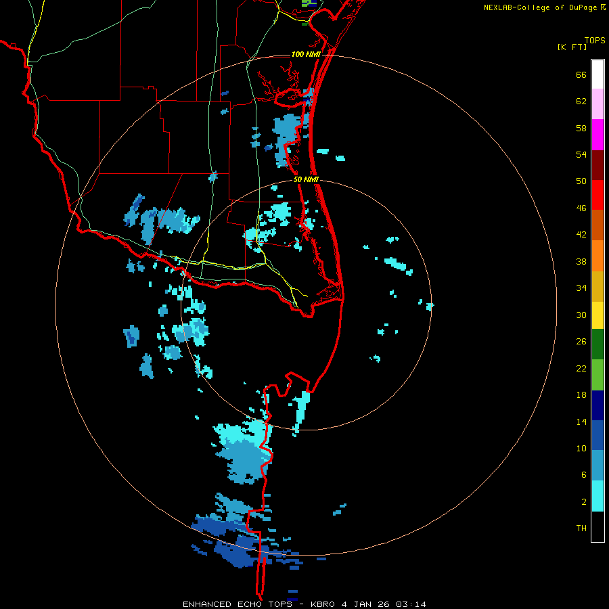Select the "50 NMI" range ring label
This screenshot has width=609, height=609.
tap(306, 179)
